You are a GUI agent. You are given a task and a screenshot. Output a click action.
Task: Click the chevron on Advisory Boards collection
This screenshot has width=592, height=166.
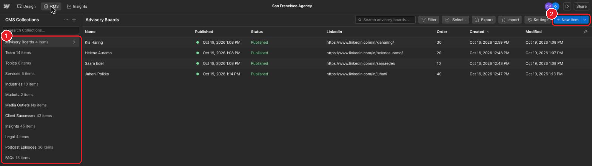(x=74, y=42)
